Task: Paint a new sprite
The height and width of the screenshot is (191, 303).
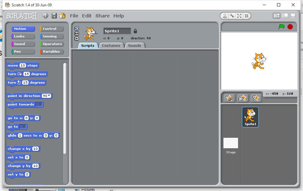Action: click(x=230, y=98)
